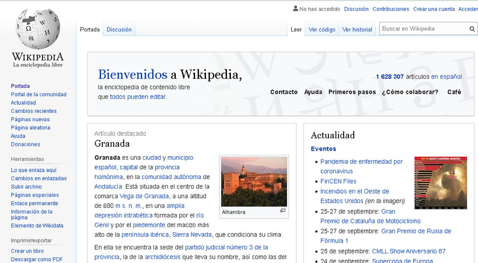Screen dimensions: 478x263
Task: Open Cambios recientes
Action: [x=34, y=111]
